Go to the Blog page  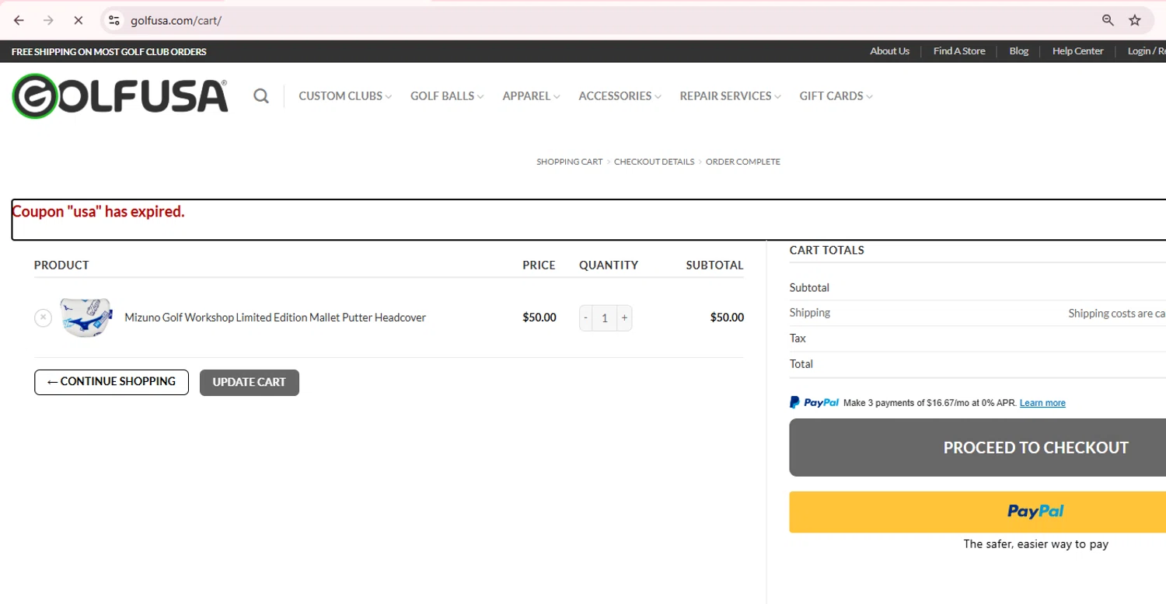(1018, 51)
